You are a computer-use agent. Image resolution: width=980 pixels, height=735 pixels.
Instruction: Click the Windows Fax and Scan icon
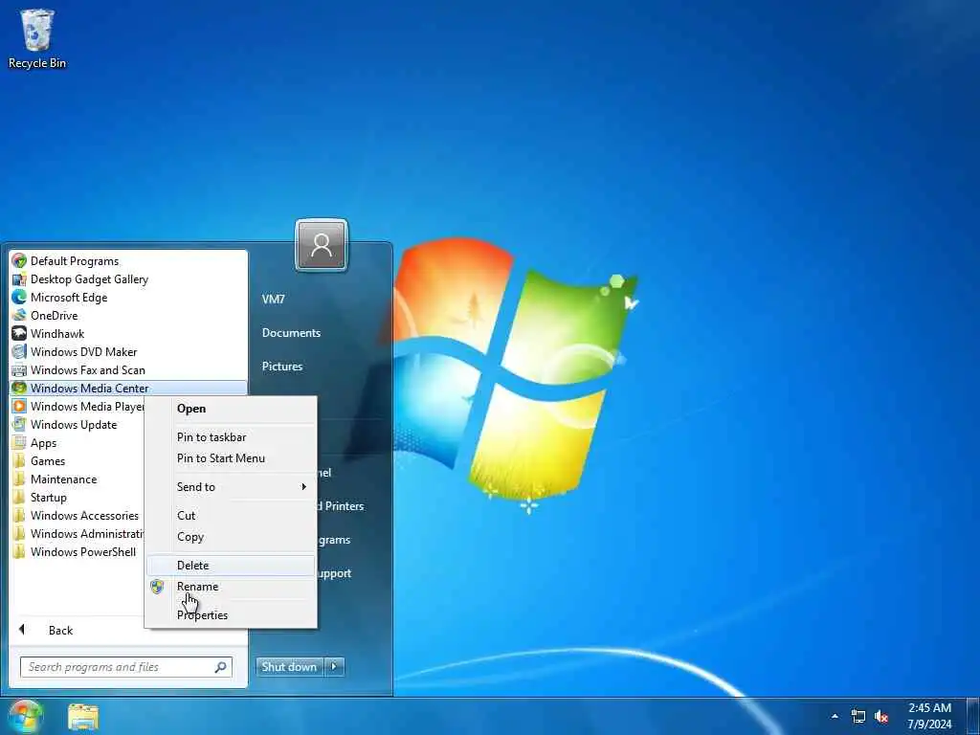coord(19,370)
